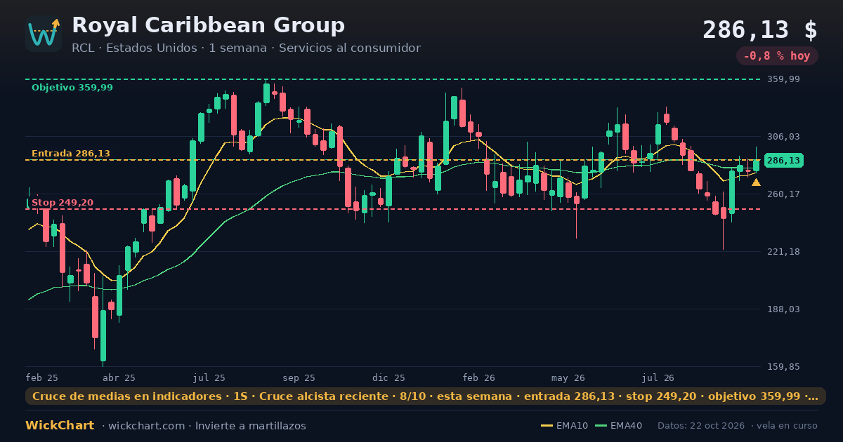The height and width of the screenshot is (442, 843).
Task: Click the Objetivo 359,99 label
Action: pos(72,88)
